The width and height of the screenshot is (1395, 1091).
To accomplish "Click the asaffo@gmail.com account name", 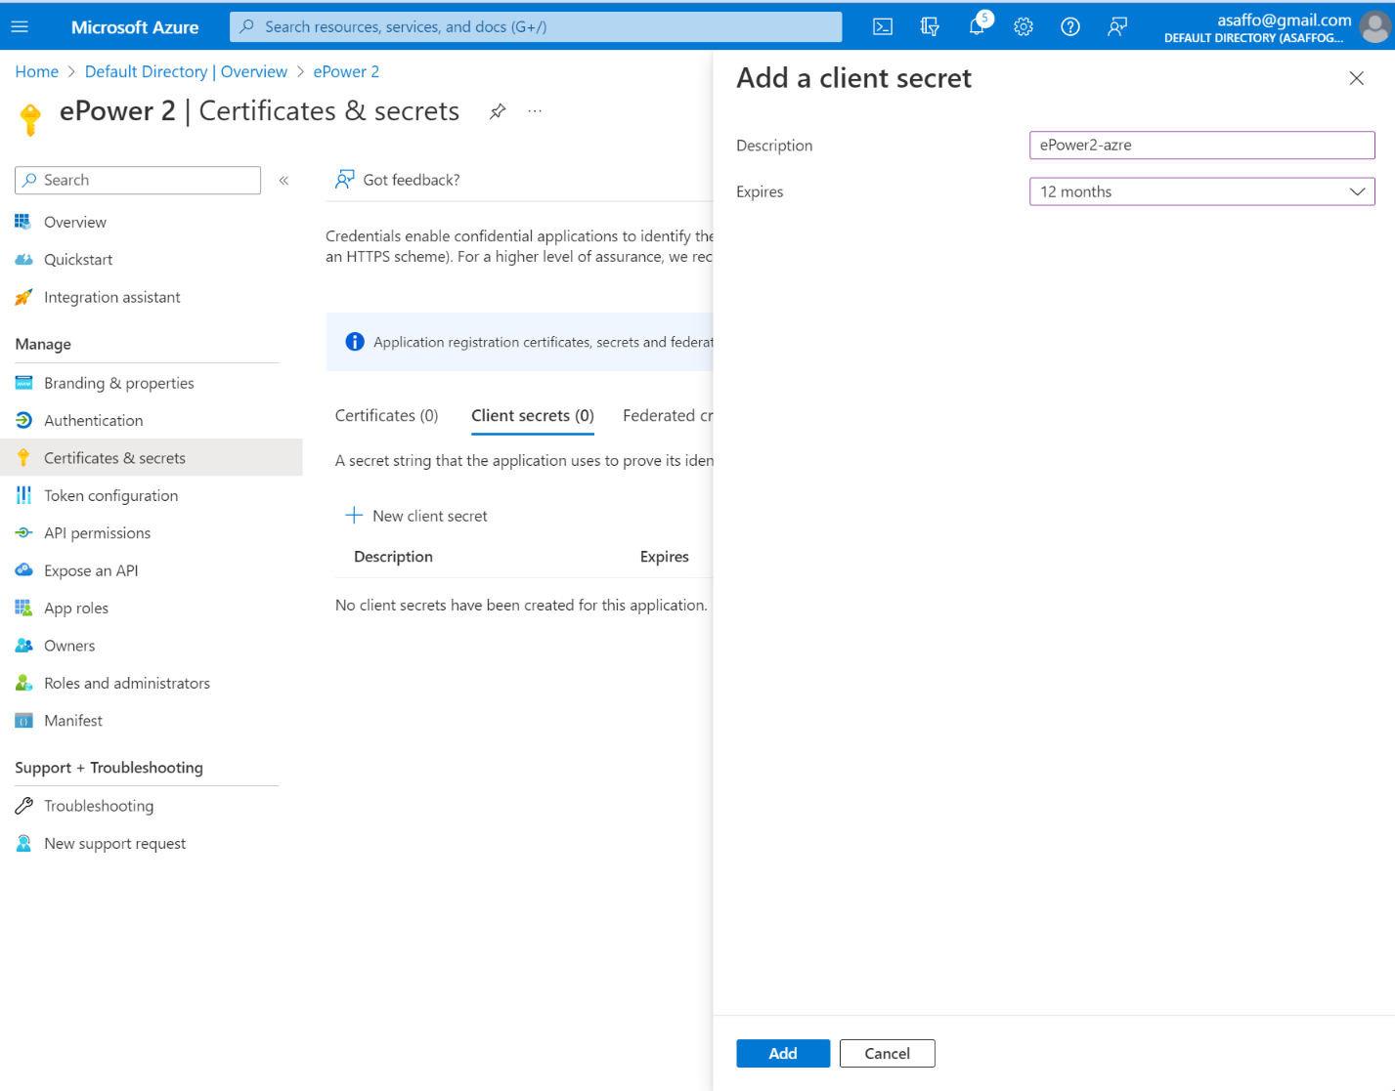I will 1284,20.
